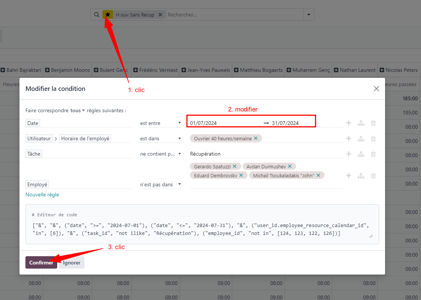This screenshot has width=421, height=300.
Task: Delete the Tâche rule with trash icon
Action: [x=373, y=154]
